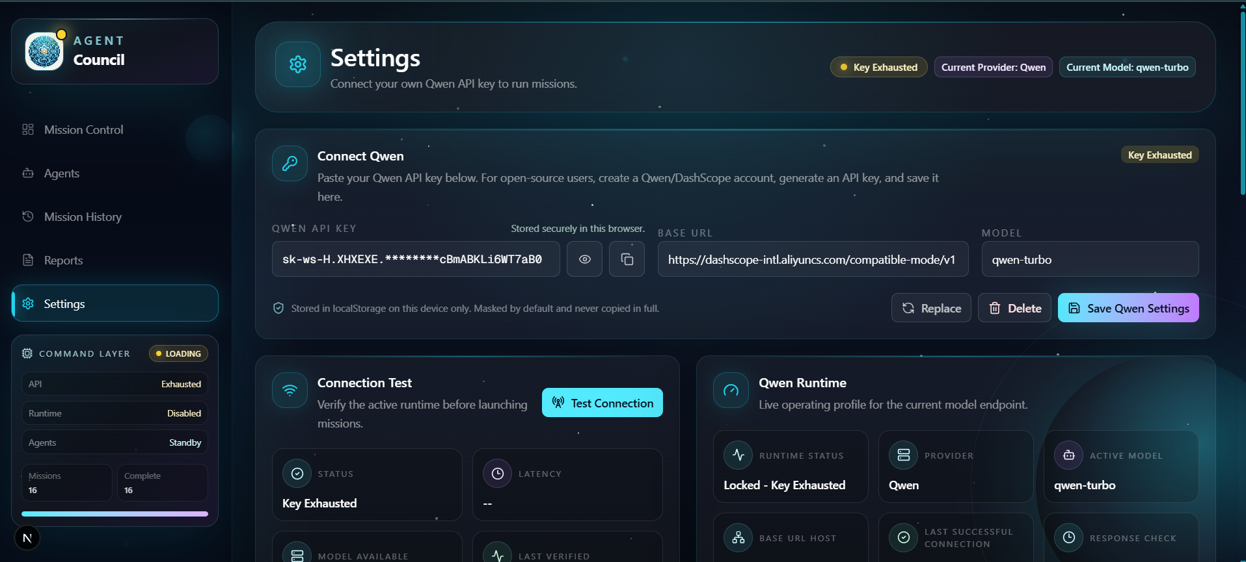Click the Command Layer chip icon
The width and height of the screenshot is (1246, 562).
coord(27,353)
